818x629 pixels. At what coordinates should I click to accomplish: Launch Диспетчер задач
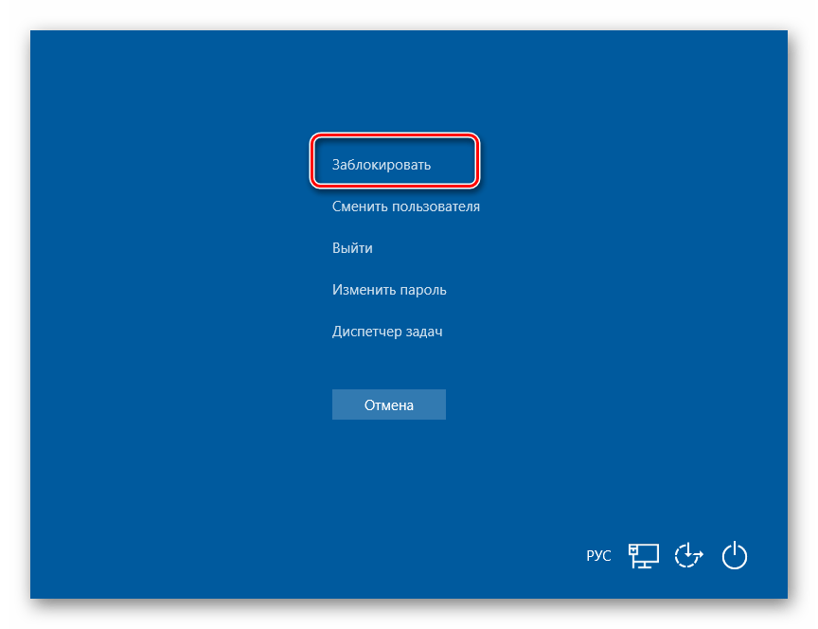pos(387,332)
